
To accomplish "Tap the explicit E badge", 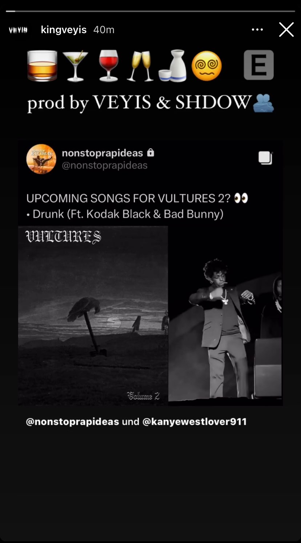I will tap(258, 65).
